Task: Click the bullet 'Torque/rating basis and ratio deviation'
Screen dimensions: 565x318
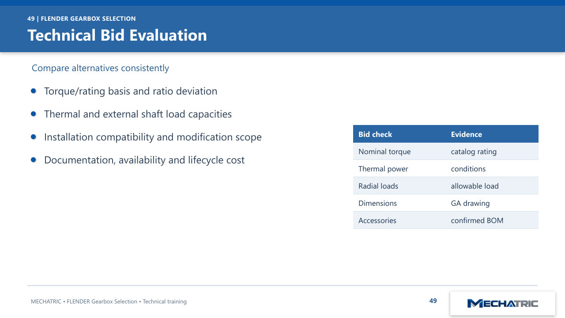Action: (131, 91)
